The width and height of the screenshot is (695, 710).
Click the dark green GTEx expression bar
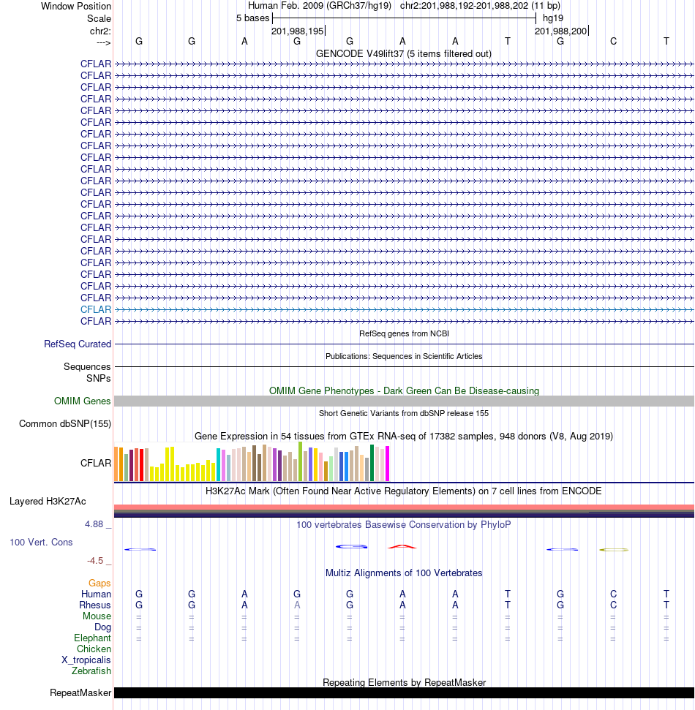pos(372,463)
